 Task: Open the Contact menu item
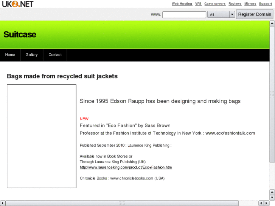click(55, 55)
